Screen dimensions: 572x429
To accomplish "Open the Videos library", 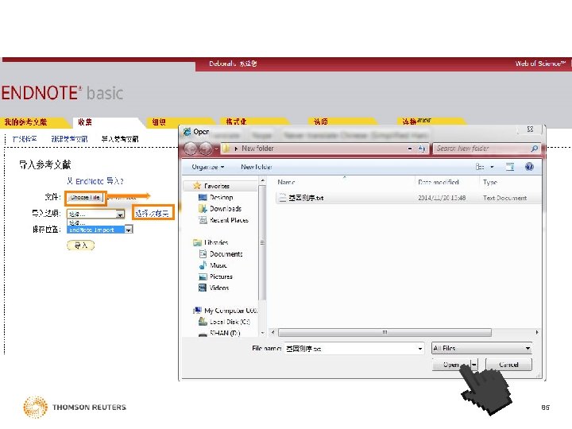I will [219, 288].
